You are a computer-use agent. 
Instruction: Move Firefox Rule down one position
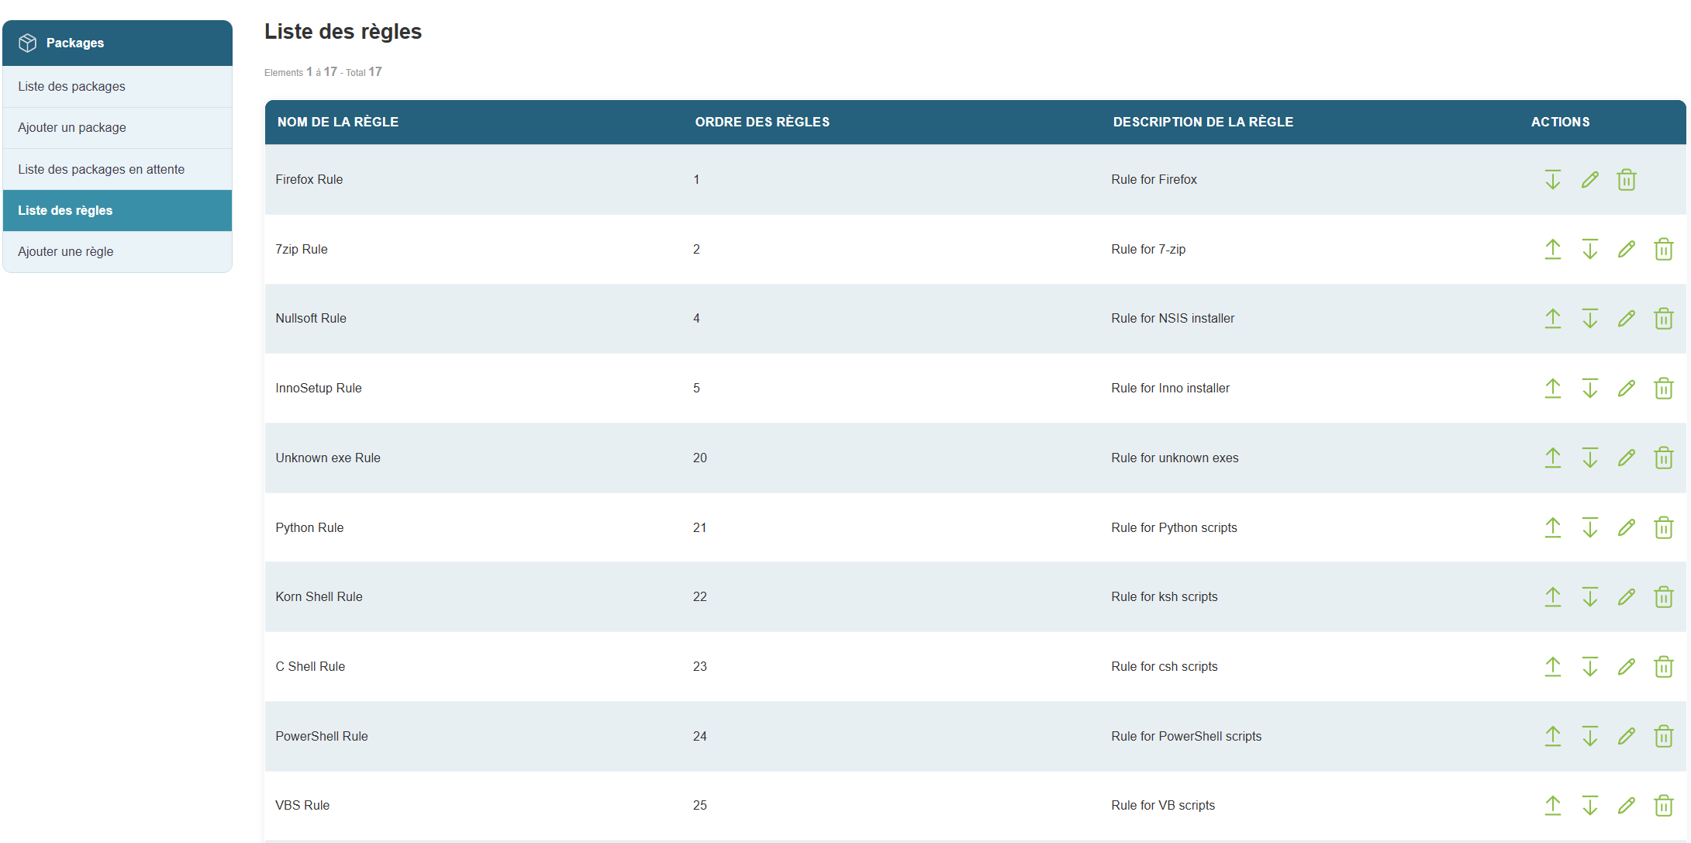[1552, 180]
